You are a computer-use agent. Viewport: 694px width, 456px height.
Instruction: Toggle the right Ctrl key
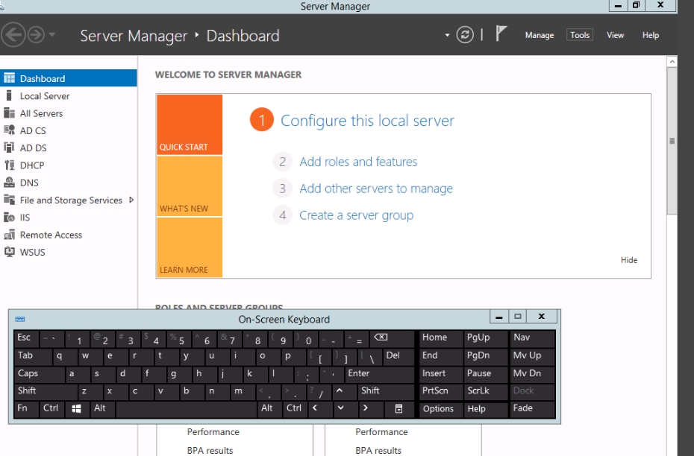click(294, 409)
